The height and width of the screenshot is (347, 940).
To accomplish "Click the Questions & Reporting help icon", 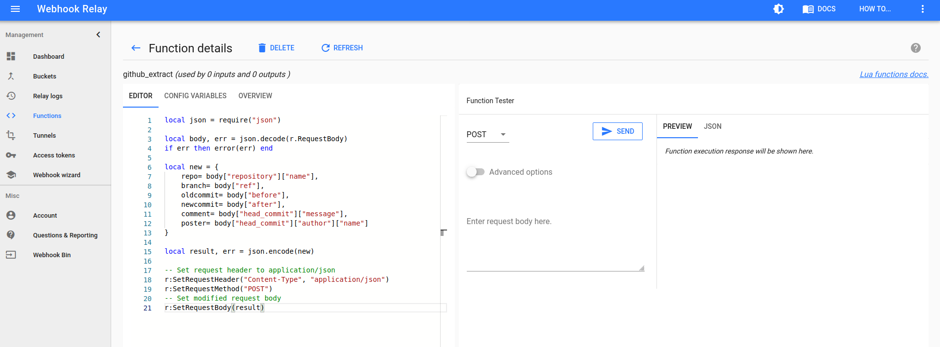I will [11, 235].
